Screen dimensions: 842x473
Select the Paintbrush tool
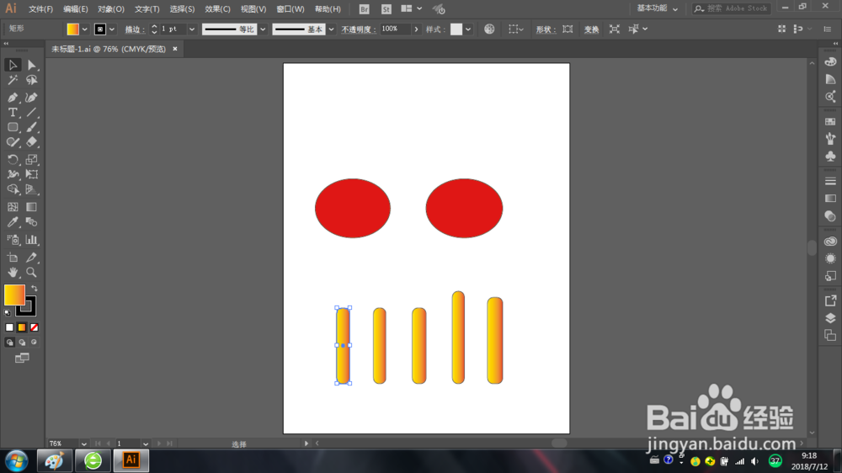32,128
